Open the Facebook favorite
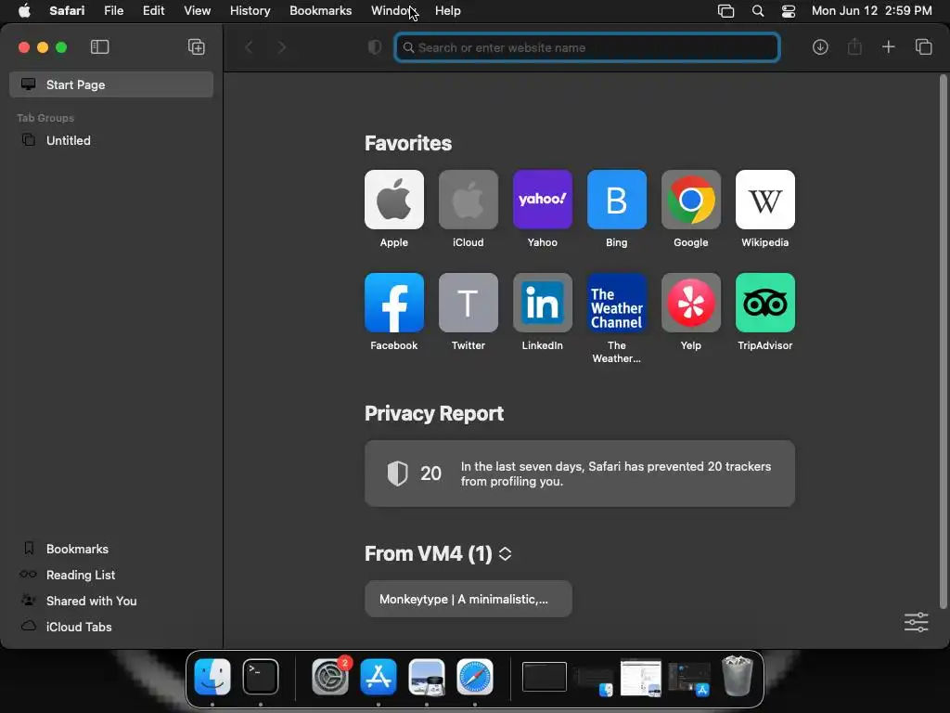This screenshot has width=950, height=713. point(393,303)
